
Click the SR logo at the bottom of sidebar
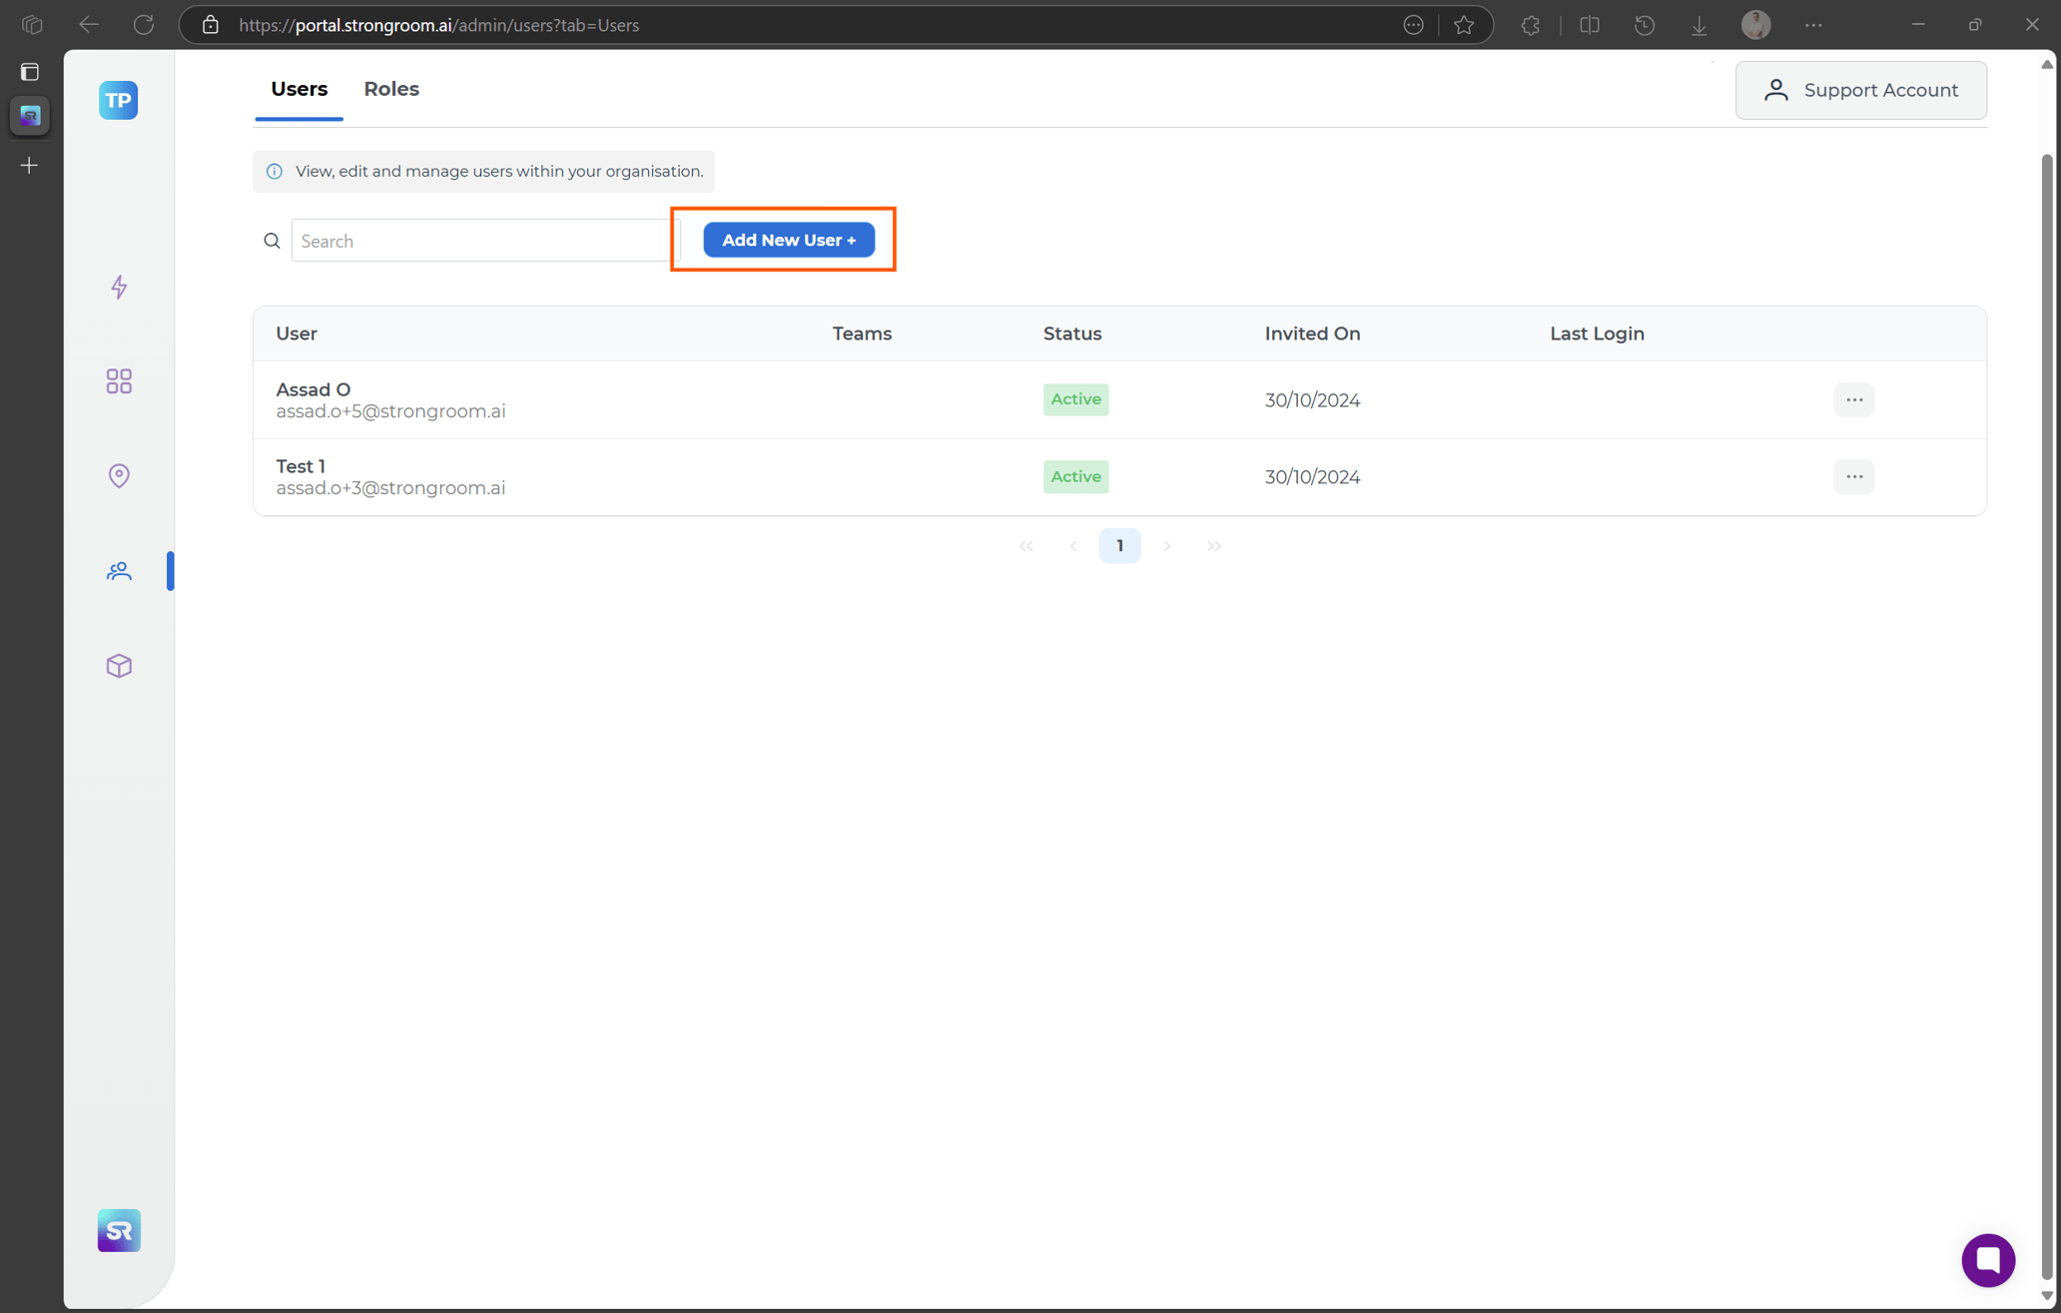click(x=118, y=1230)
